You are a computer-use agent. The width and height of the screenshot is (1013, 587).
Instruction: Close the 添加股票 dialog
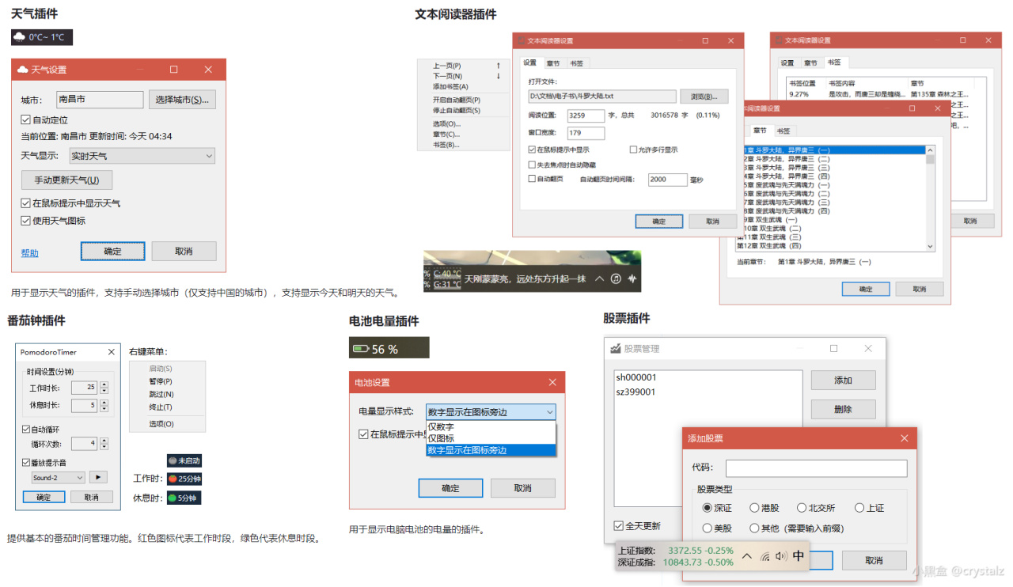[905, 438]
